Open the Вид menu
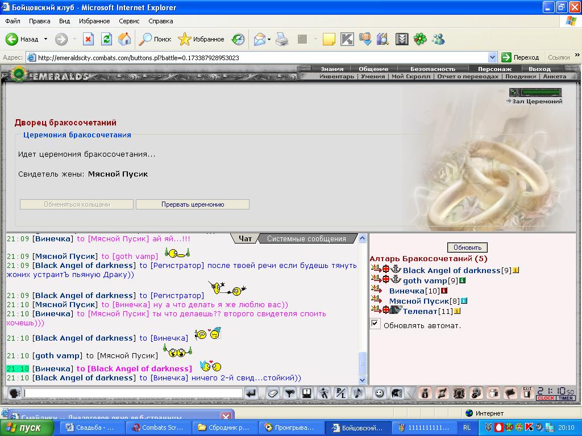Image resolution: width=582 pixels, height=436 pixels. (x=64, y=21)
